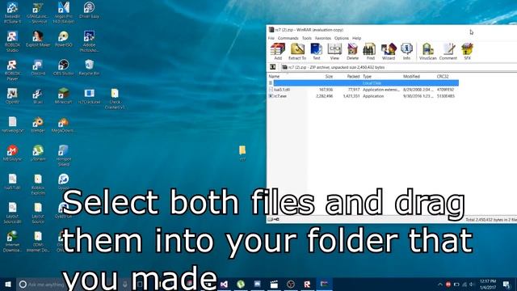This screenshot has height=291, width=517.
Task: Click the Delete toolbar icon in WinRAR
Action: pos(352,52)
